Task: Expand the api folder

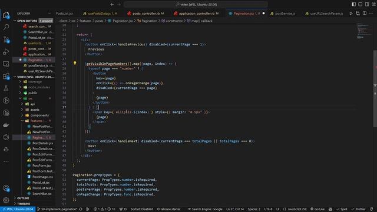Action: 33,104
